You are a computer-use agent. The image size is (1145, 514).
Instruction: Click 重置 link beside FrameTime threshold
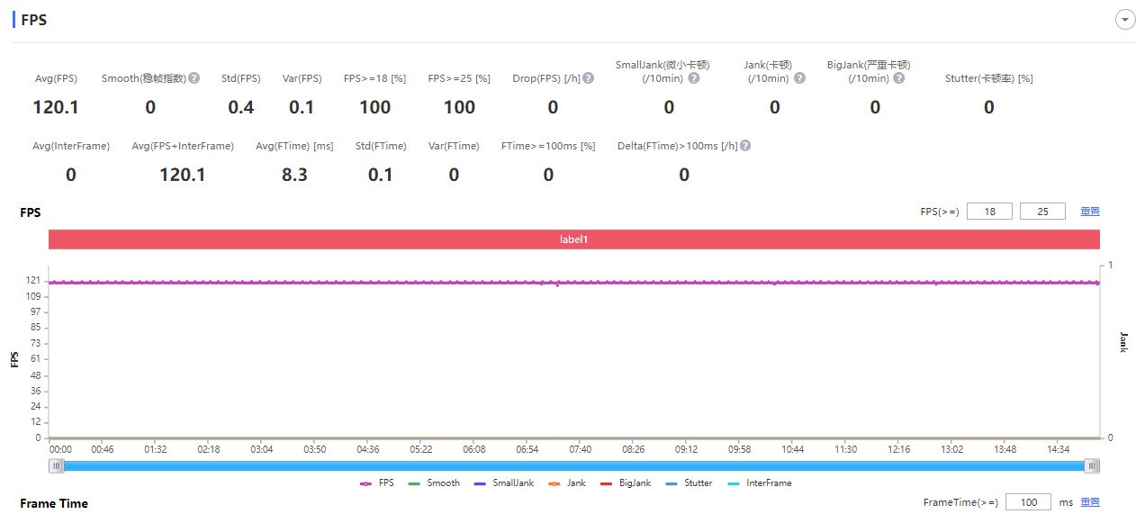(x=1090, y=502)
